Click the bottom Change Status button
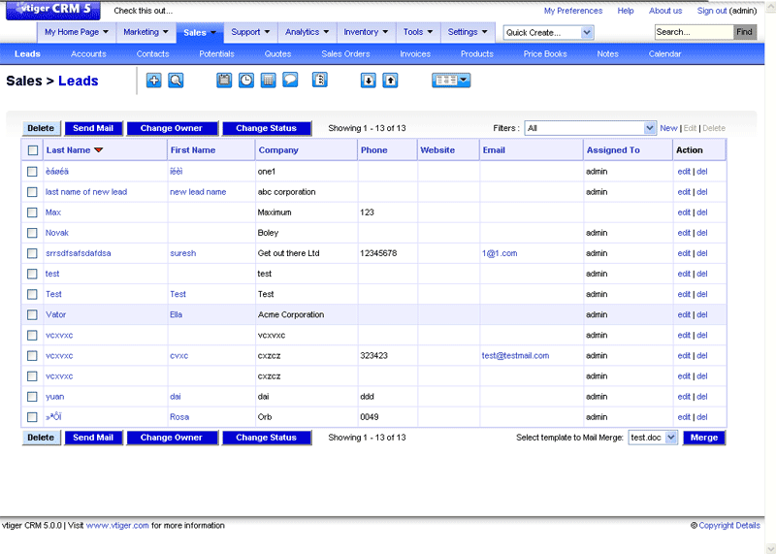The image size is (776, 554). point(266,438)
